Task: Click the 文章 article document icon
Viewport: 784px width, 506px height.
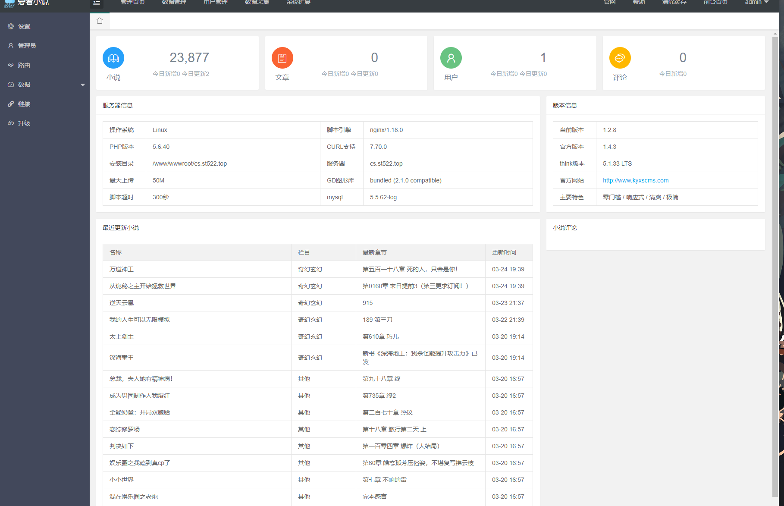Action: pyautogui.click(x=282, y=57)
